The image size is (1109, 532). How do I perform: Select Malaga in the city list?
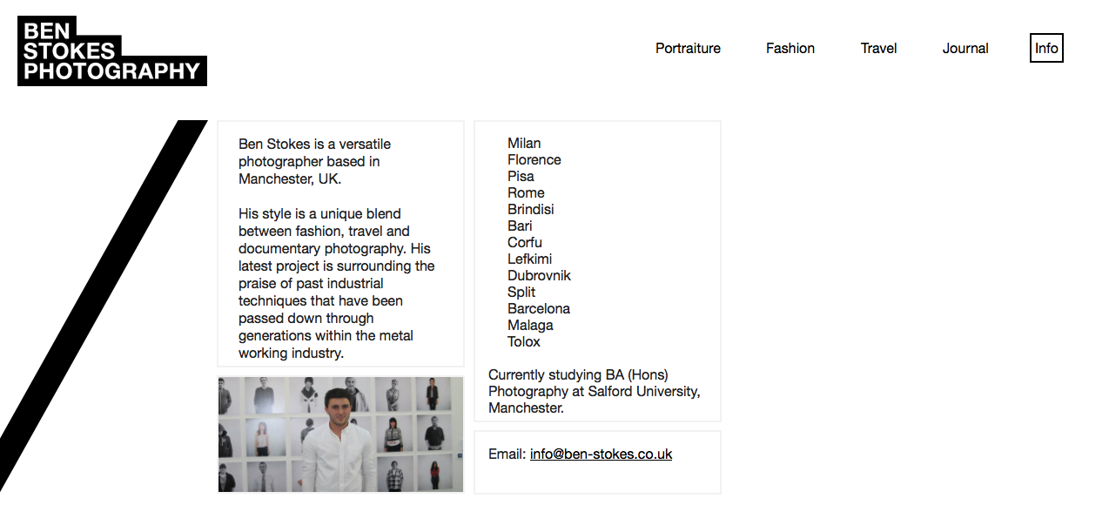pos(530,326)
